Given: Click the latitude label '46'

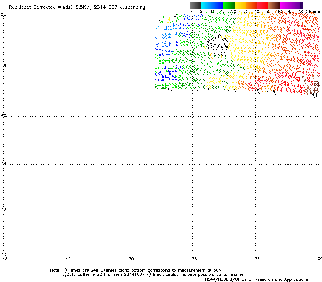Looking at the screenshot, I should (3, 115).
